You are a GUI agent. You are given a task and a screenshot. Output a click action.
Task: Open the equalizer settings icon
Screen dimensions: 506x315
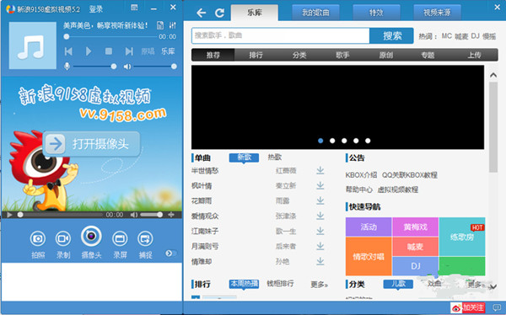(x=172, y=25)
